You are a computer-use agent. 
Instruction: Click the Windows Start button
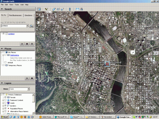click(5, 117)
